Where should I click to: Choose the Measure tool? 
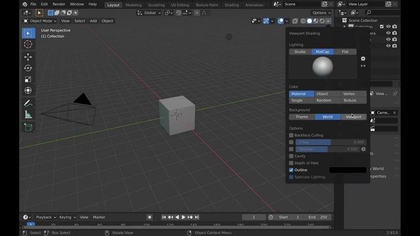click(28, 115)
